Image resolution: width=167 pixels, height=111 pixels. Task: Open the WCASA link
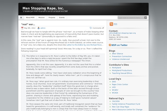(115, 93)
